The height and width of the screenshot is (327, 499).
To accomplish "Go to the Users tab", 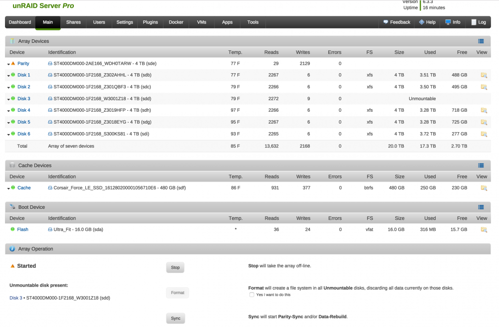I will [x=99, y=22].
